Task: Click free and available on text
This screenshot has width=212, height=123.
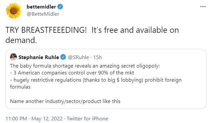Action: click(141, 30)
